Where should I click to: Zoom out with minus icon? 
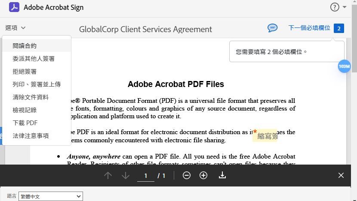187,175
